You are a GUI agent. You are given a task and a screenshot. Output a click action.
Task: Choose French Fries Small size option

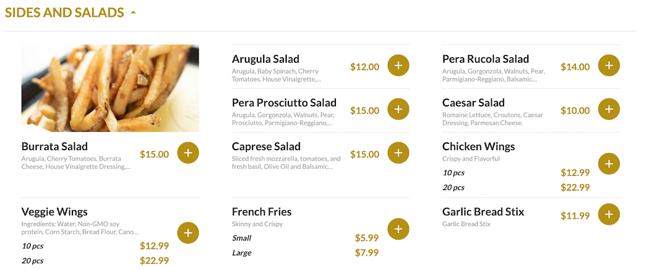click(242, 238)
